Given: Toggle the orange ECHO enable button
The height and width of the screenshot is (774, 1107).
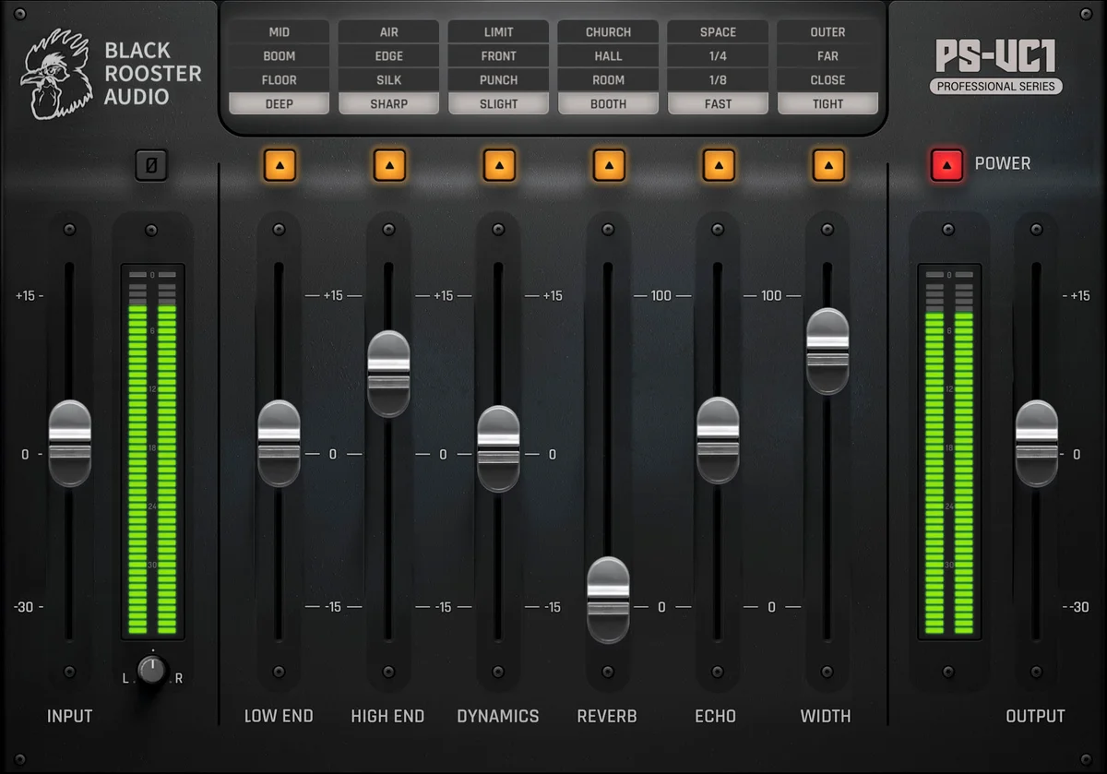Looking at the screenshot, I should click(719, 165).
